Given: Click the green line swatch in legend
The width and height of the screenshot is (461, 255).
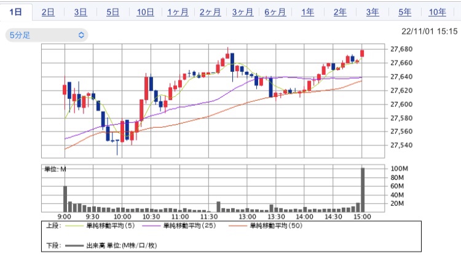Looking at the screenshot, I should click(74, 226).
